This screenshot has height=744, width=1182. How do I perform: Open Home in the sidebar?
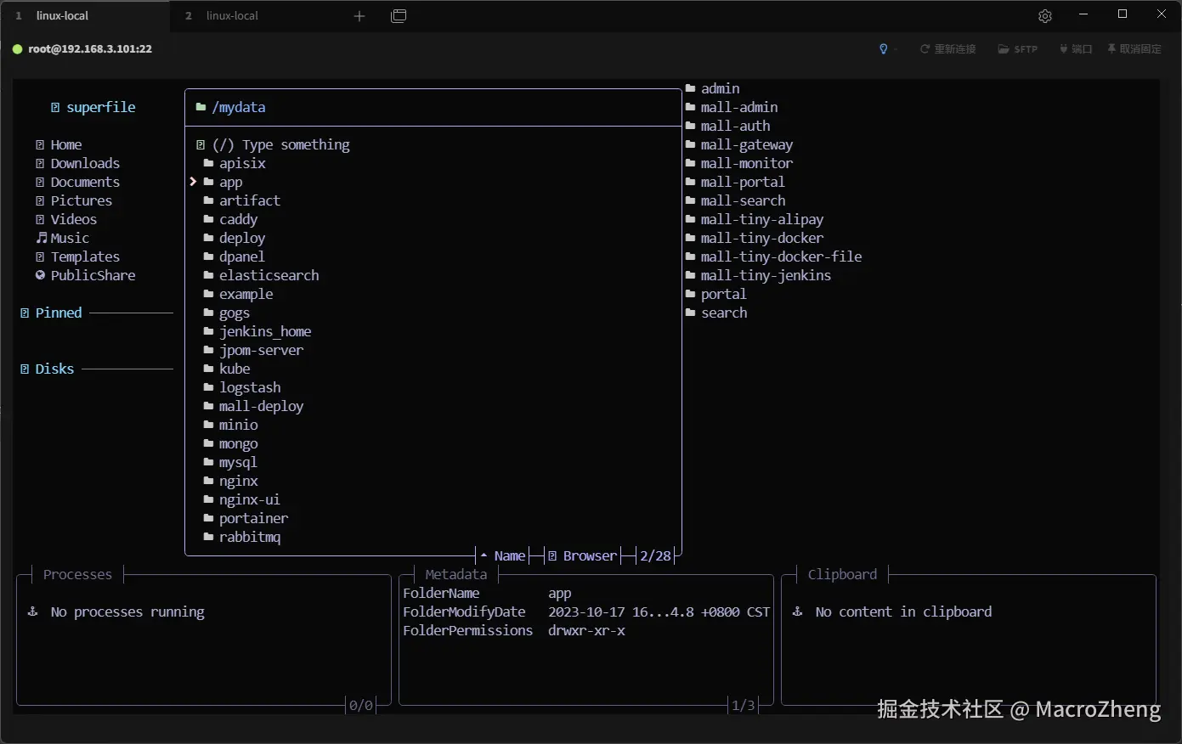66,145
